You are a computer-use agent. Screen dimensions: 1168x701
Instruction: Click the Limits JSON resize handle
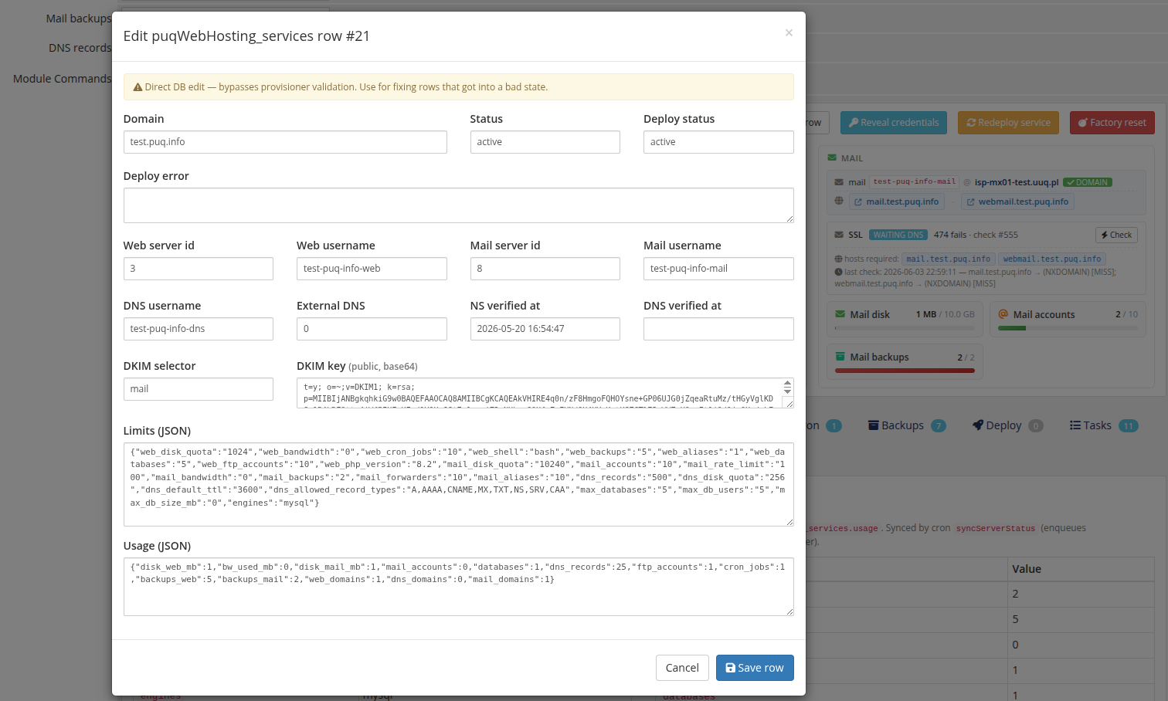tap(789, 522)
